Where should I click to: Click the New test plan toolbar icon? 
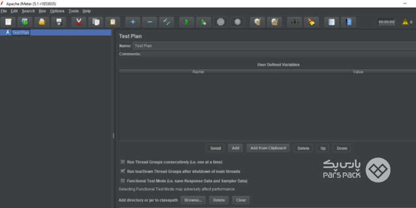[x=8, y=22]
